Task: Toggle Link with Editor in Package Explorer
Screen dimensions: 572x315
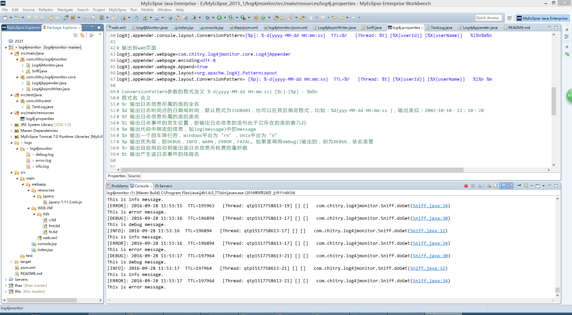Action: (83, 35)
